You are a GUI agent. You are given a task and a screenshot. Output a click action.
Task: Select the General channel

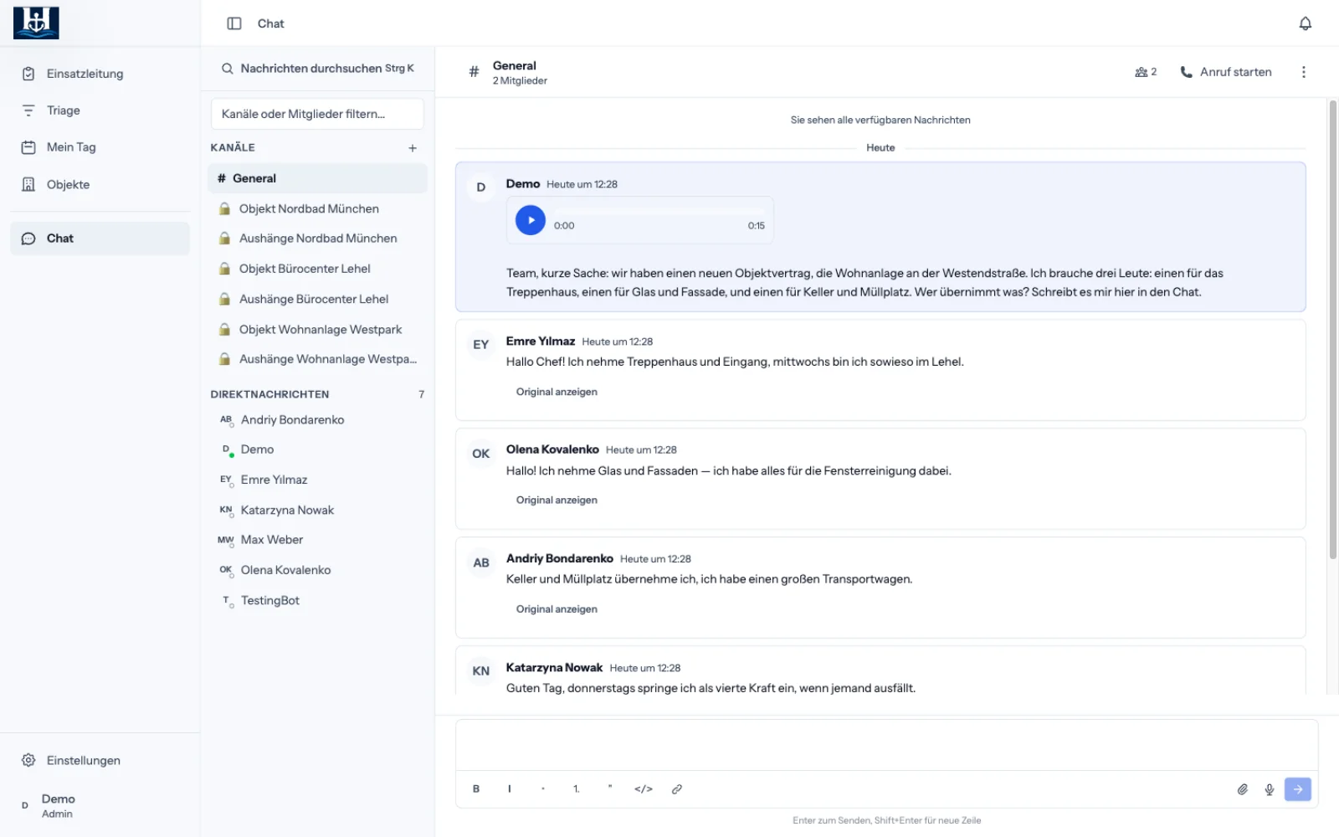click(x=317, y=178)
